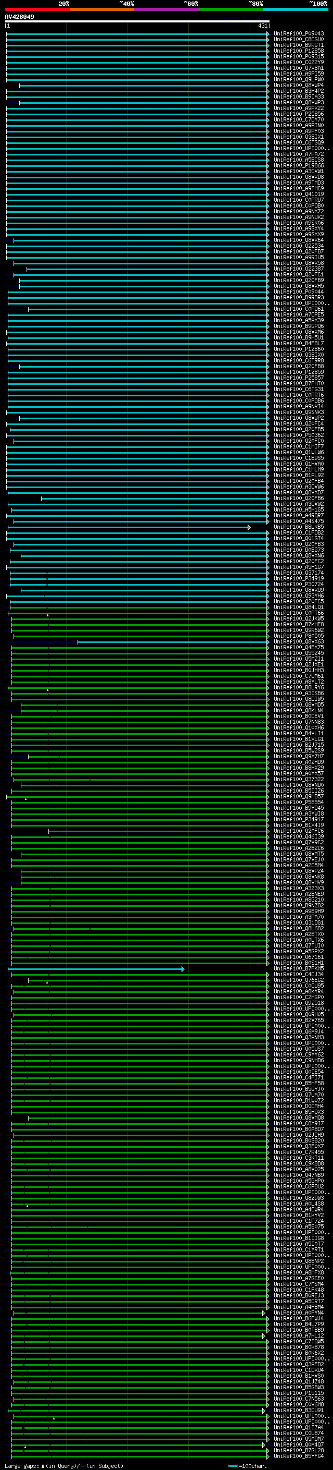Open hit UniRef100_B7KHE8
This screenshot has width=333, height=1470.
pos(299,624)
